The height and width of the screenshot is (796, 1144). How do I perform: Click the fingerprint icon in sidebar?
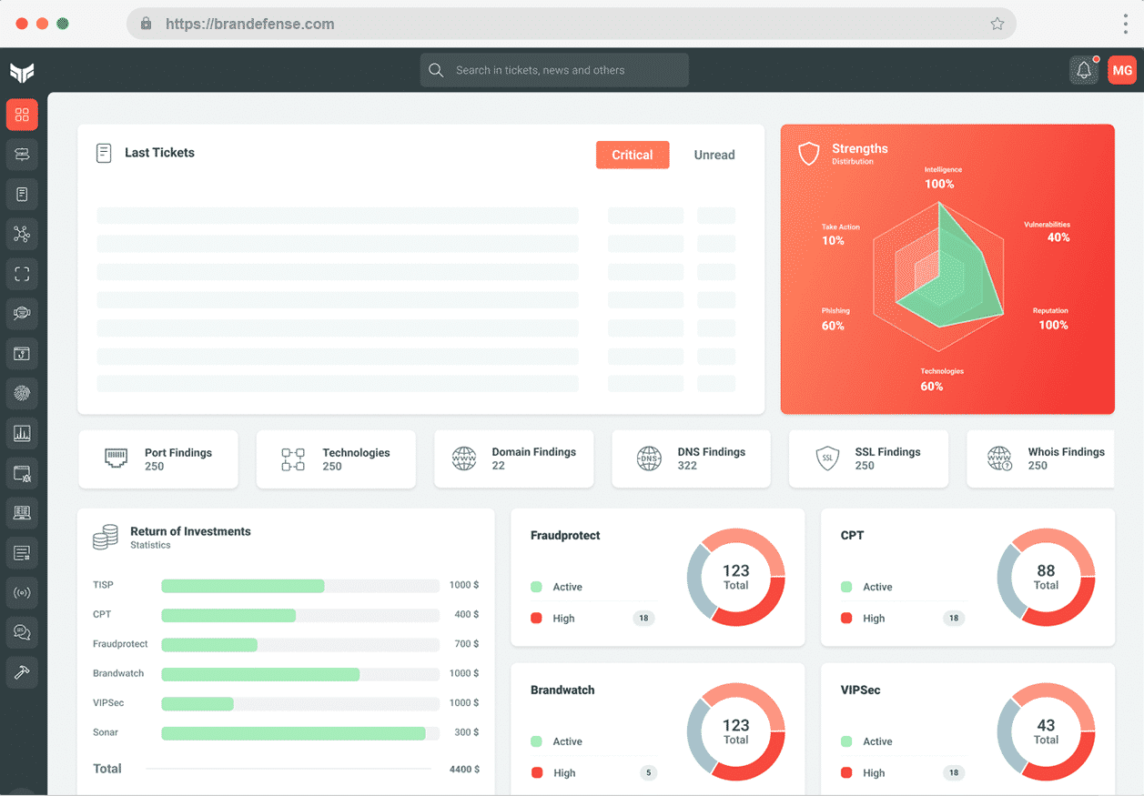[x=22, y=394]
